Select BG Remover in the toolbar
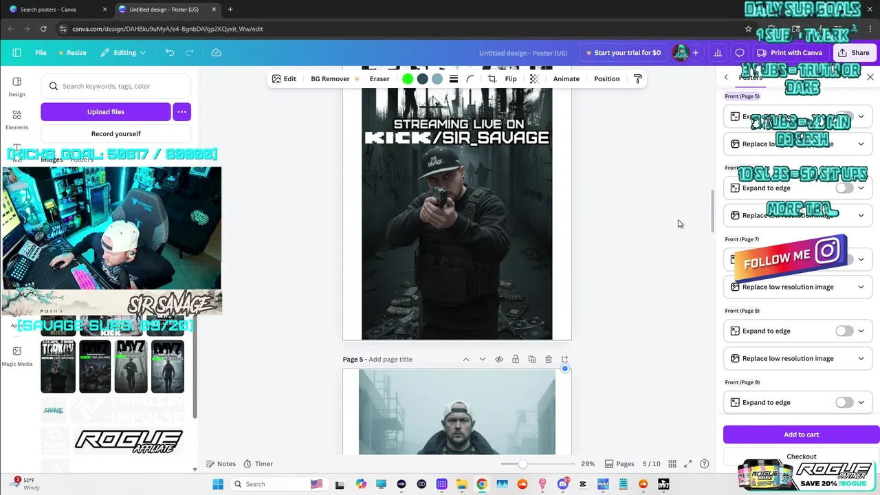Image resolution: width=880 pixels, height=495 pixels. coord(335,79)
